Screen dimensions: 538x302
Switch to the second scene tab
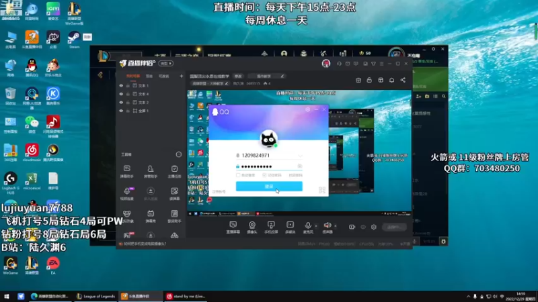(149, 76)
